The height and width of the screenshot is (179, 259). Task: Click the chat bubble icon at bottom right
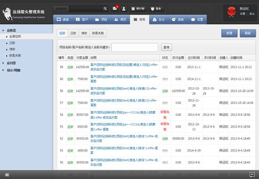252,174
